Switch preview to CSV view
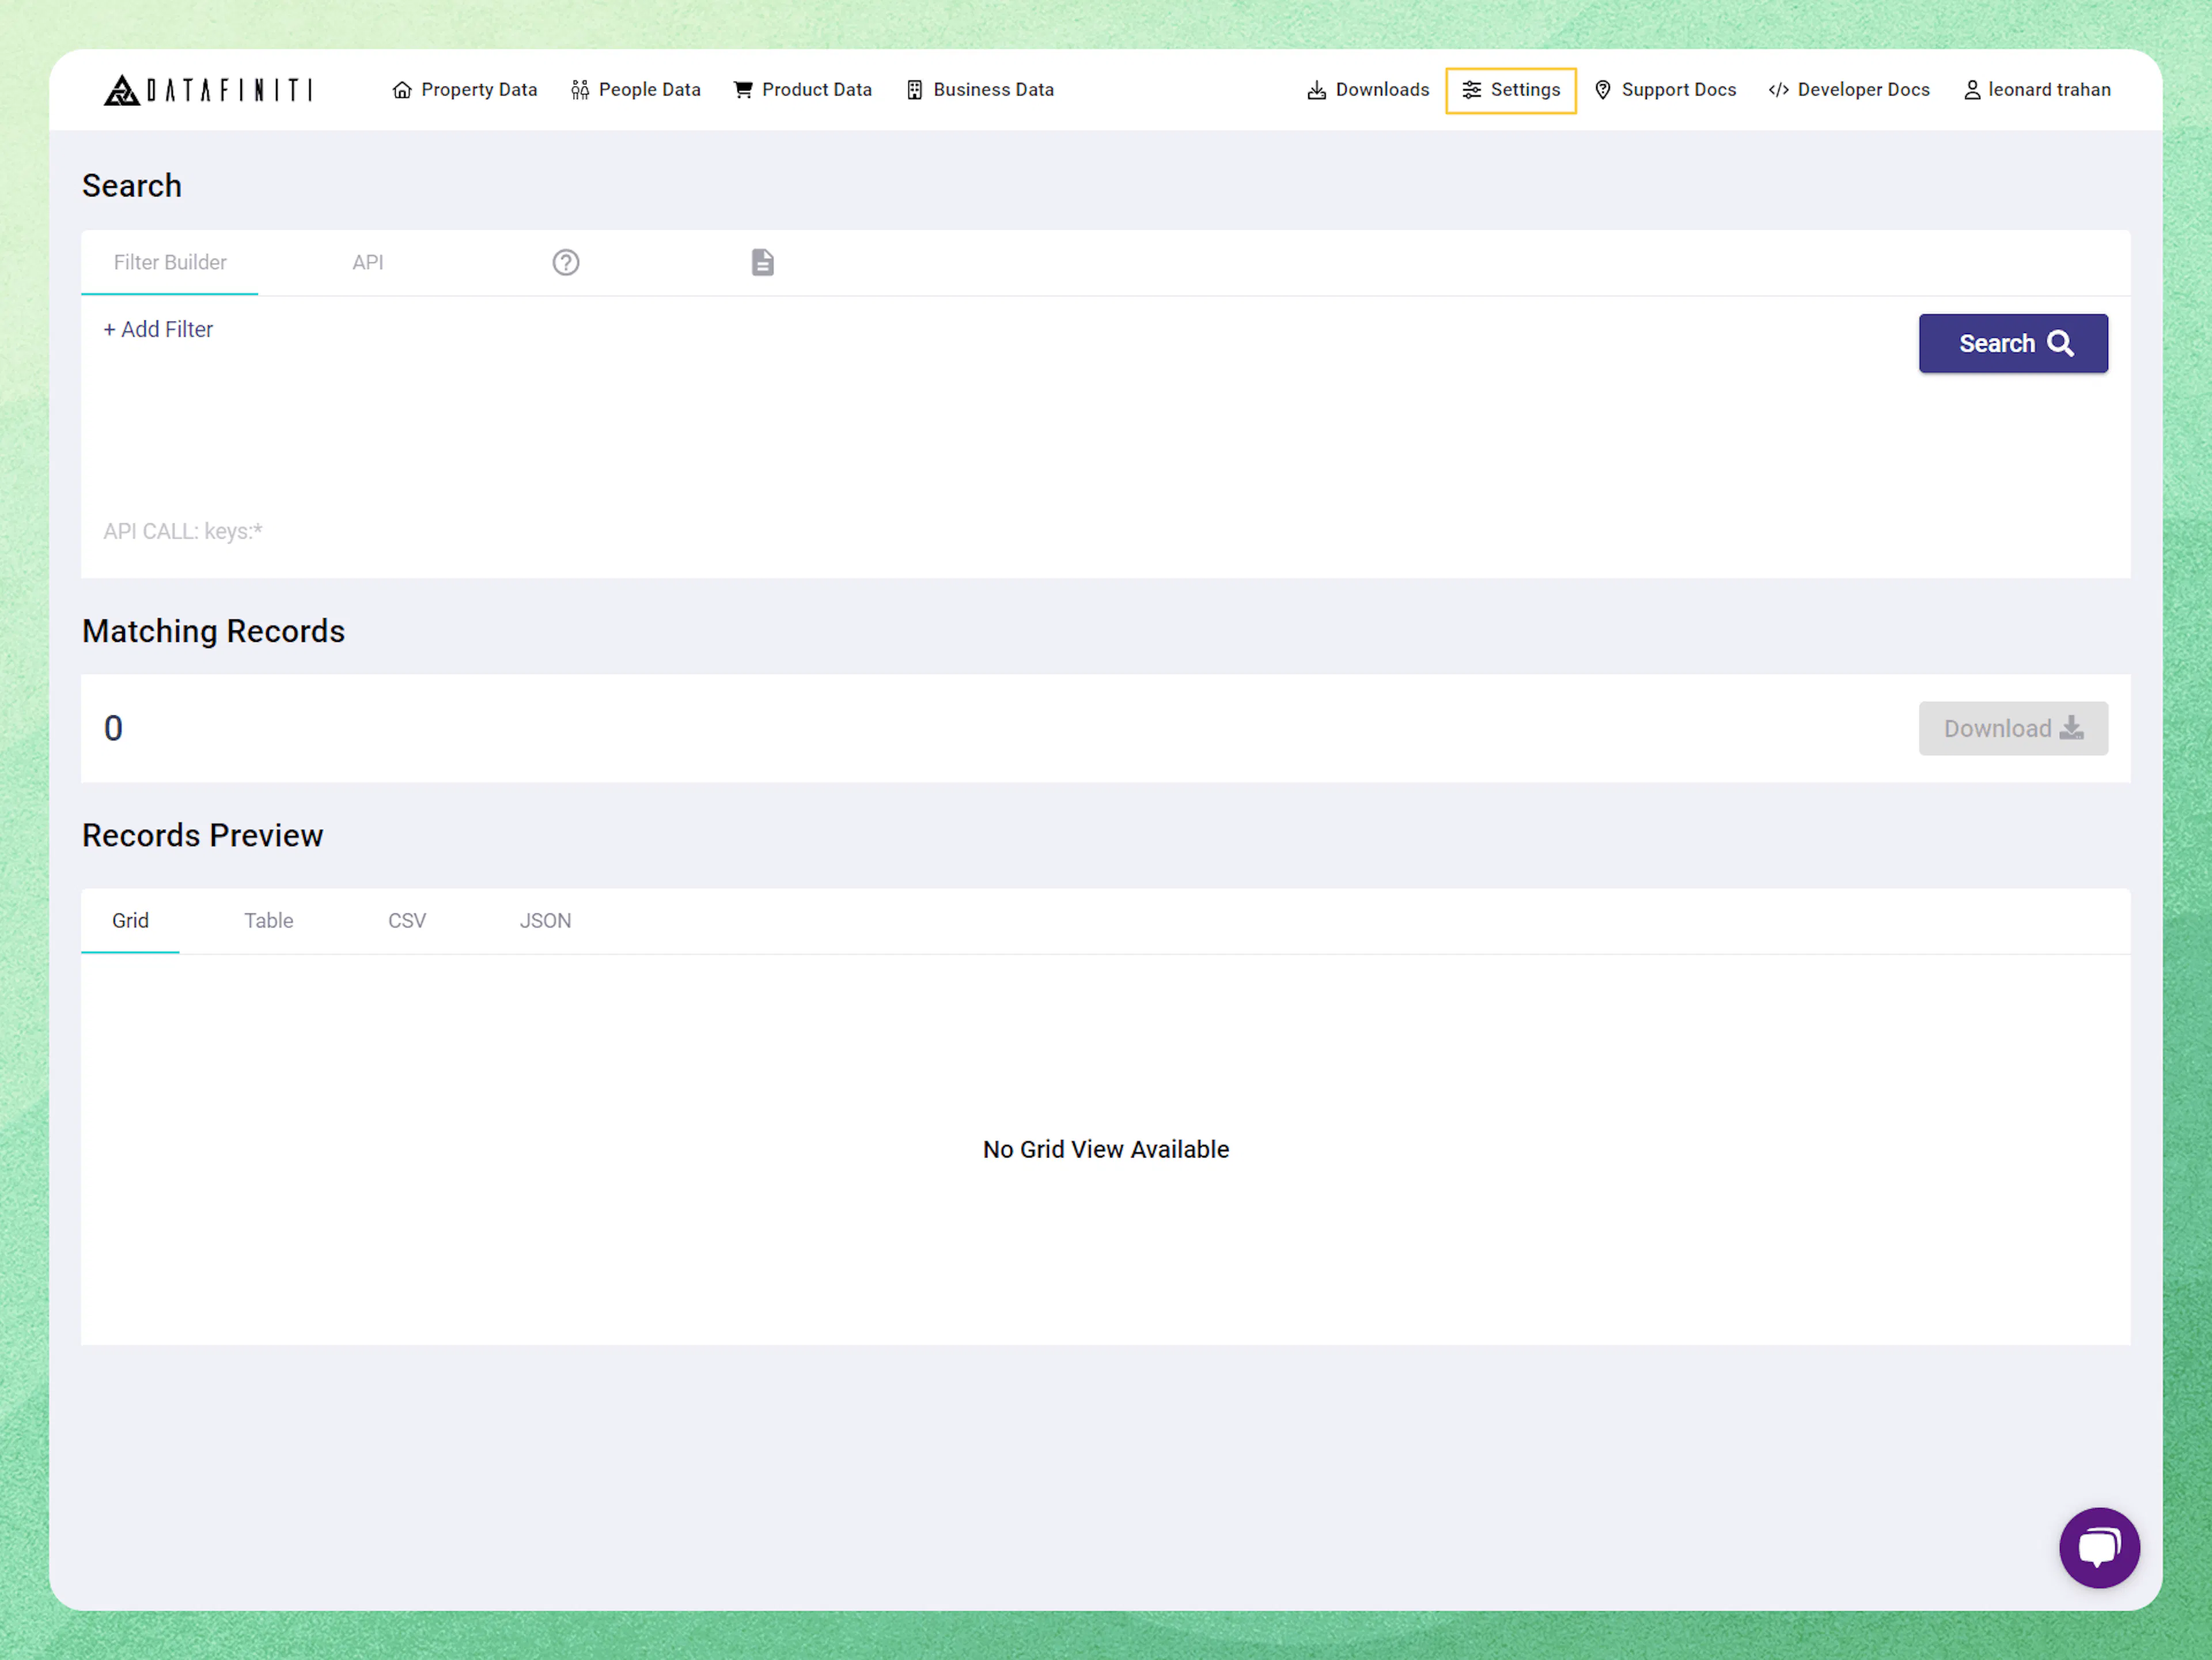2212x1660 pixels. (x=407, y=920)
